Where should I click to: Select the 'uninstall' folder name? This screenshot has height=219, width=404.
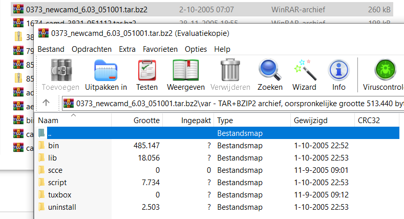(x=62, y=207)
